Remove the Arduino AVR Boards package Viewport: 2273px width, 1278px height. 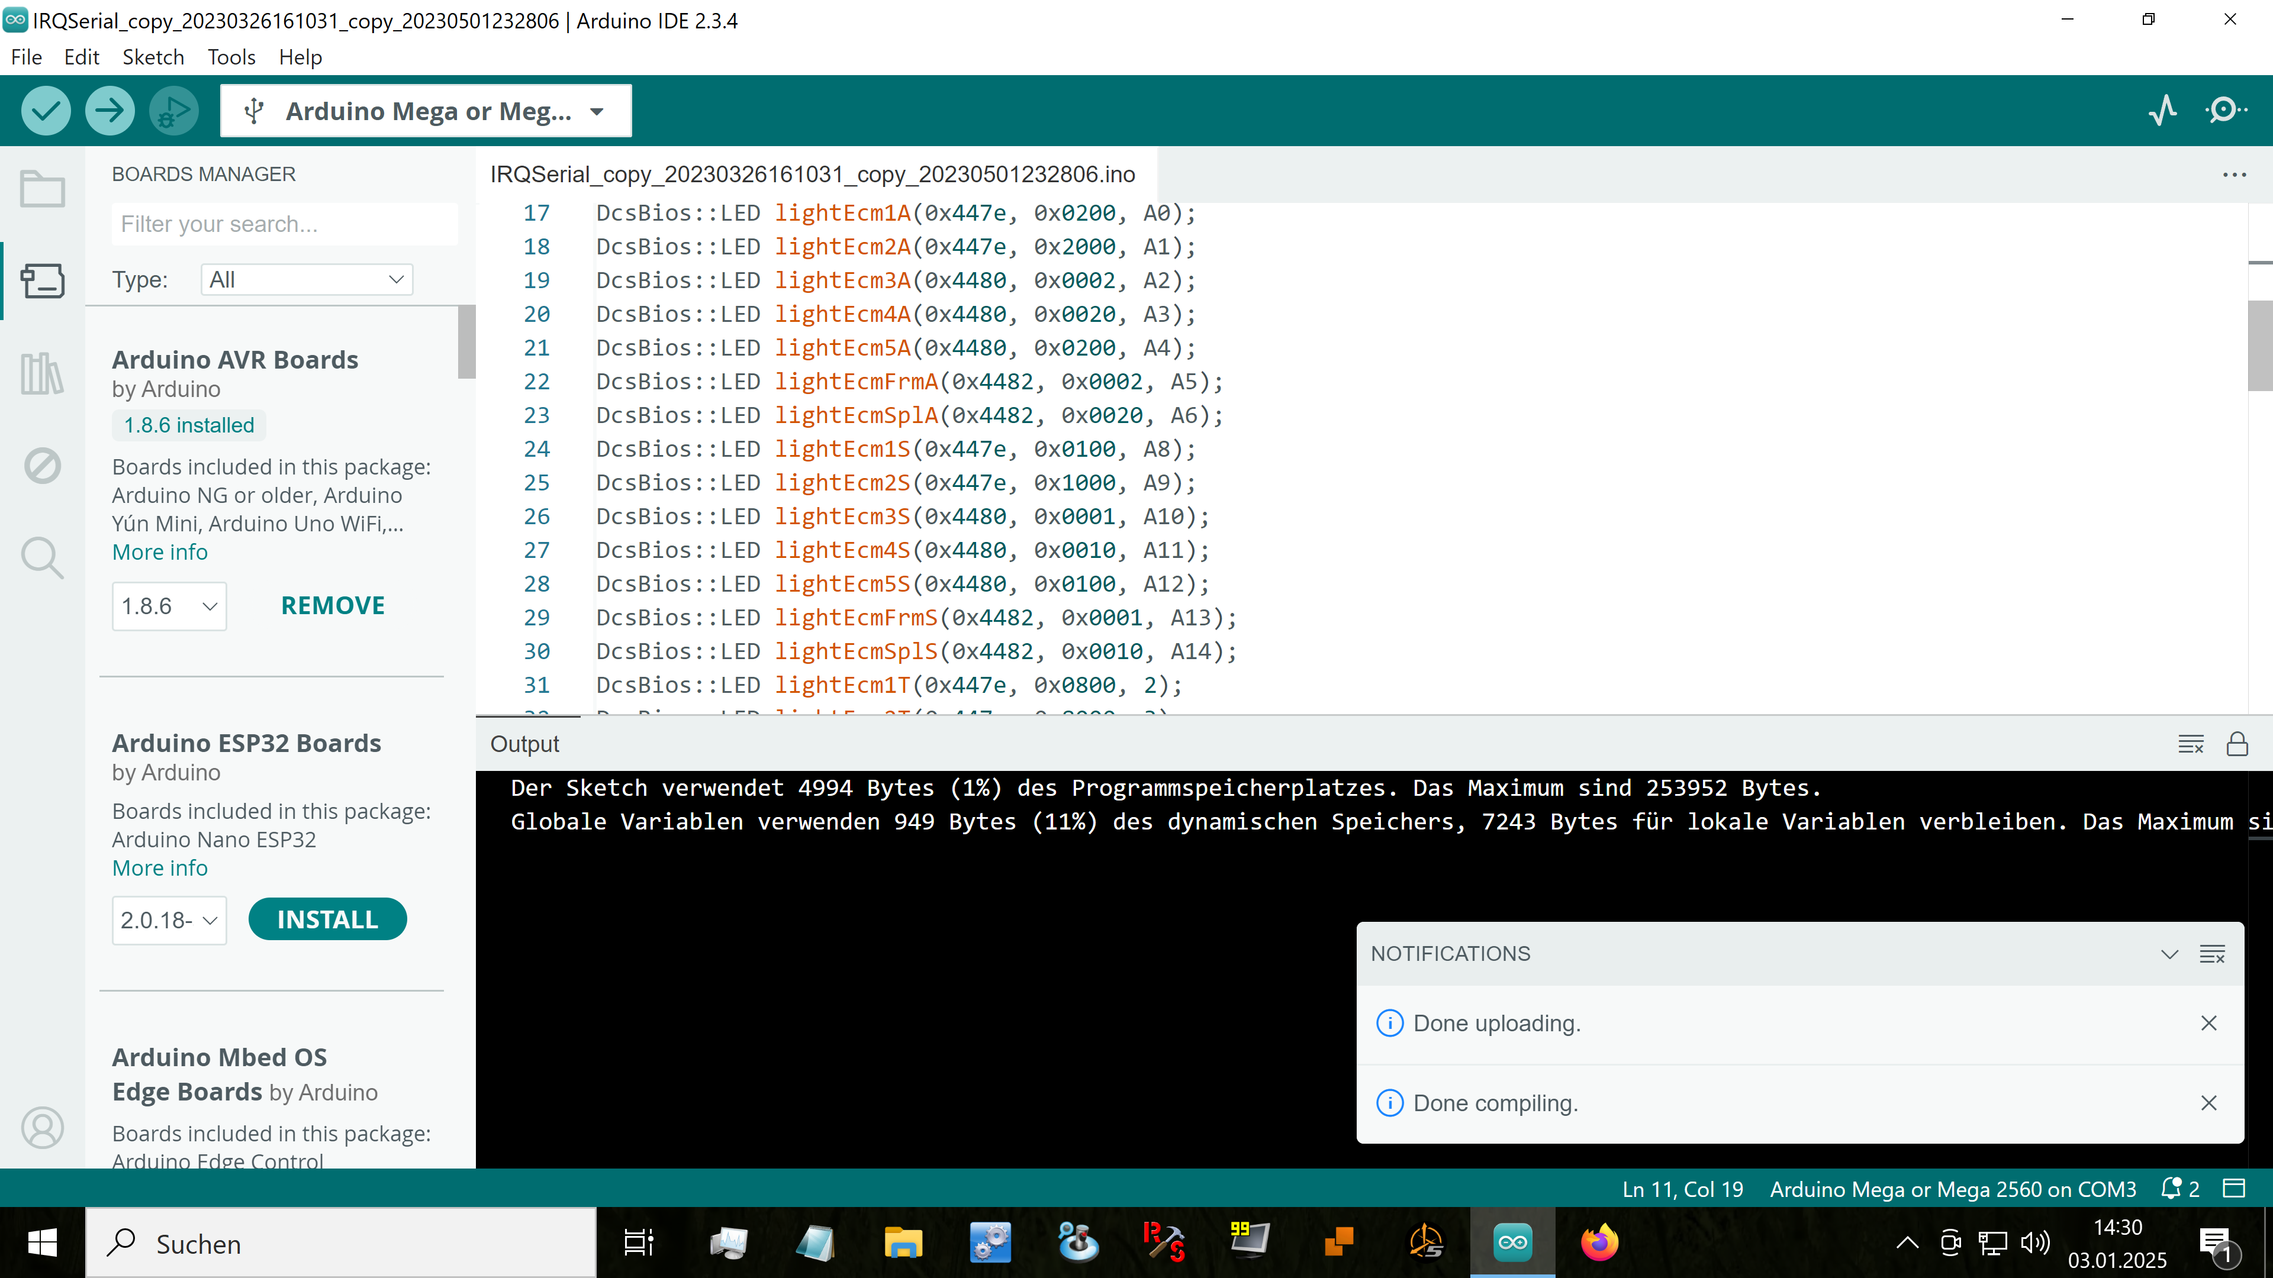[333, 606]
